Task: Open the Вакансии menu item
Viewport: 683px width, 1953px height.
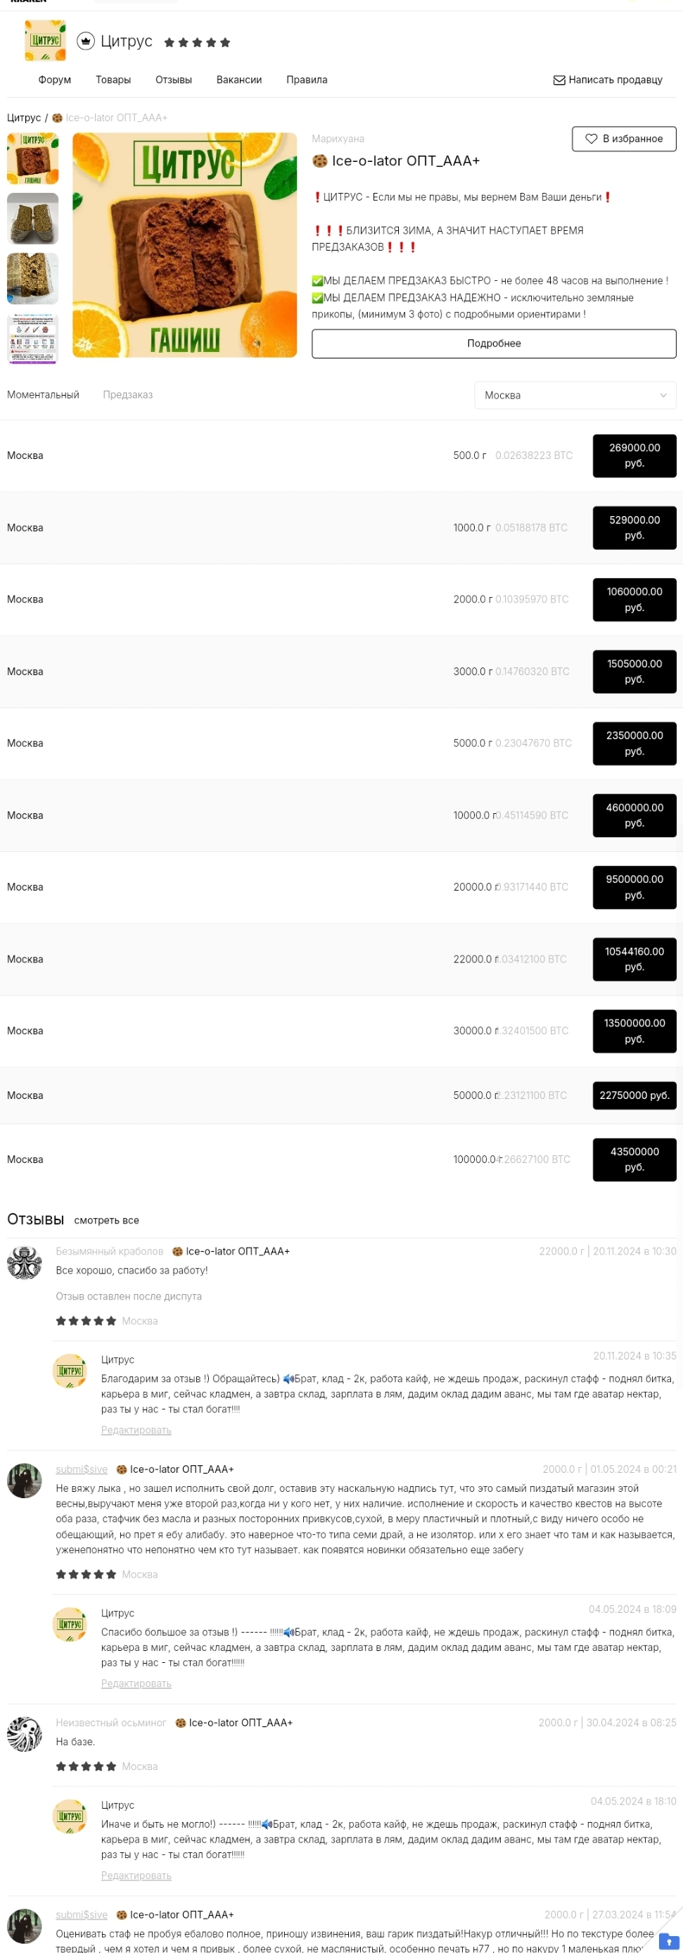Action: tap(239, 80)
